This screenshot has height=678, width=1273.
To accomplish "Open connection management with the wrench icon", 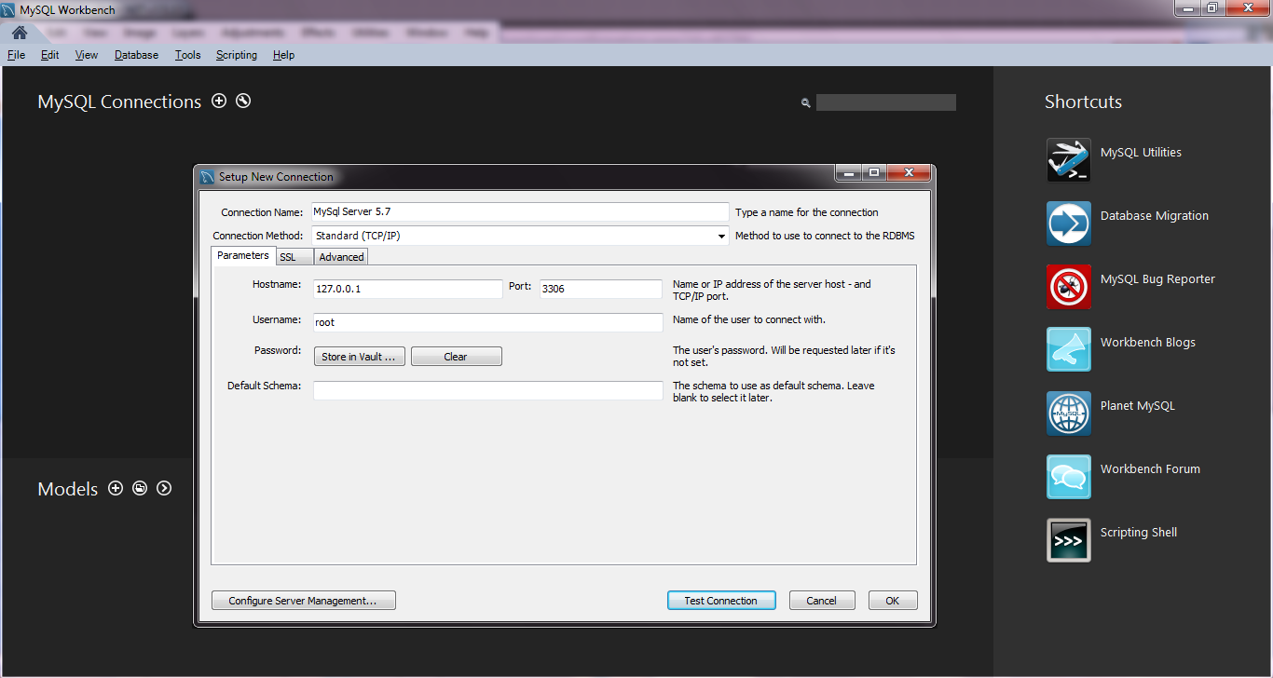I will click(242, 101).
